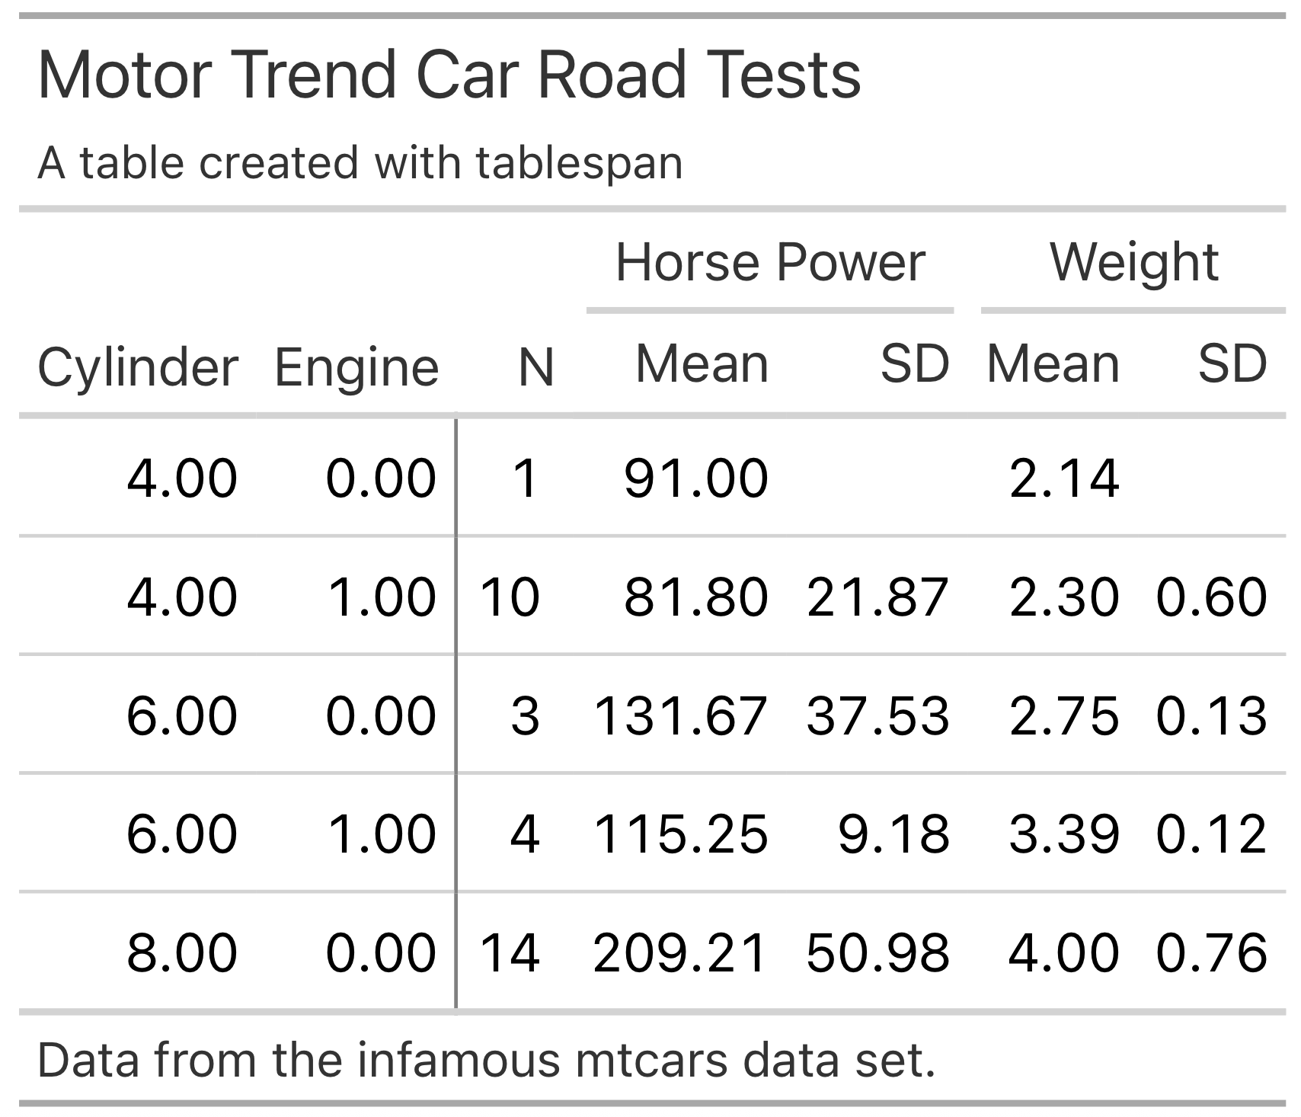Select the Weight SD cell 0.76
1301x1117 pixels.
[x=1211, y=953]
